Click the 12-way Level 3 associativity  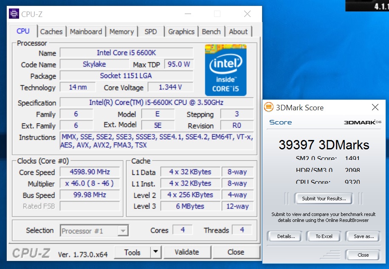click(237, 206)
